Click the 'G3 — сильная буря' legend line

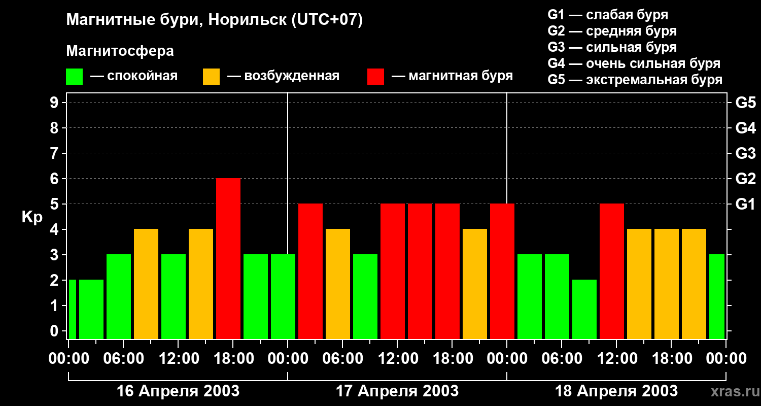(612, 47)
